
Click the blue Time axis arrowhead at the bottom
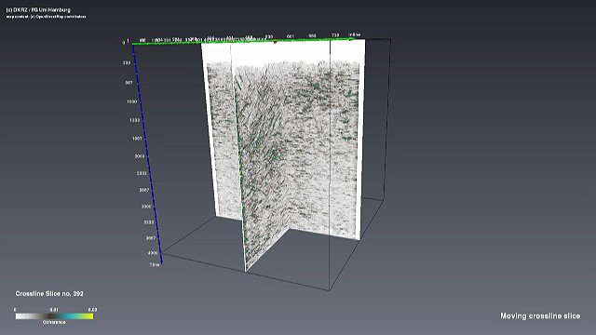[x=161, y=261]
